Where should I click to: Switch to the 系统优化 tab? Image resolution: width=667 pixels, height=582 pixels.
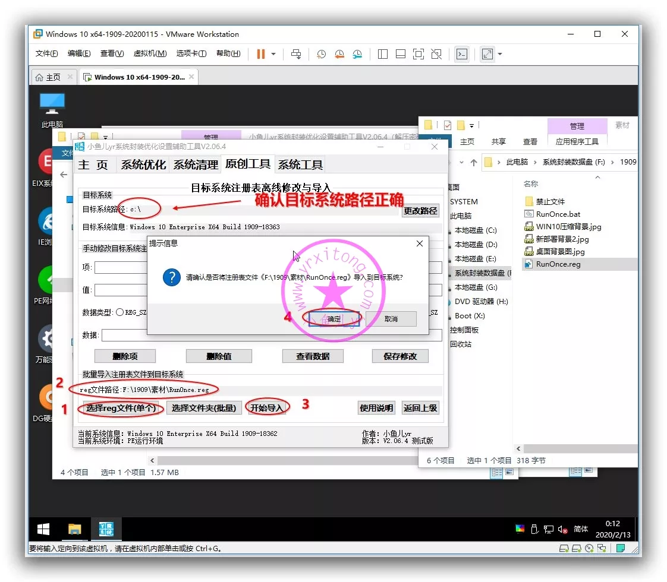[143, 165]
